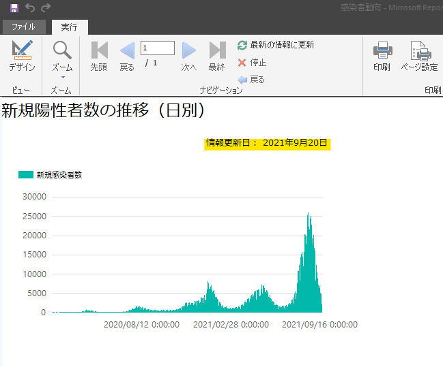Refresh to latest data (最新の情報に更新)
This screenshot has height=367, width=443.
(x=276, y=45)
